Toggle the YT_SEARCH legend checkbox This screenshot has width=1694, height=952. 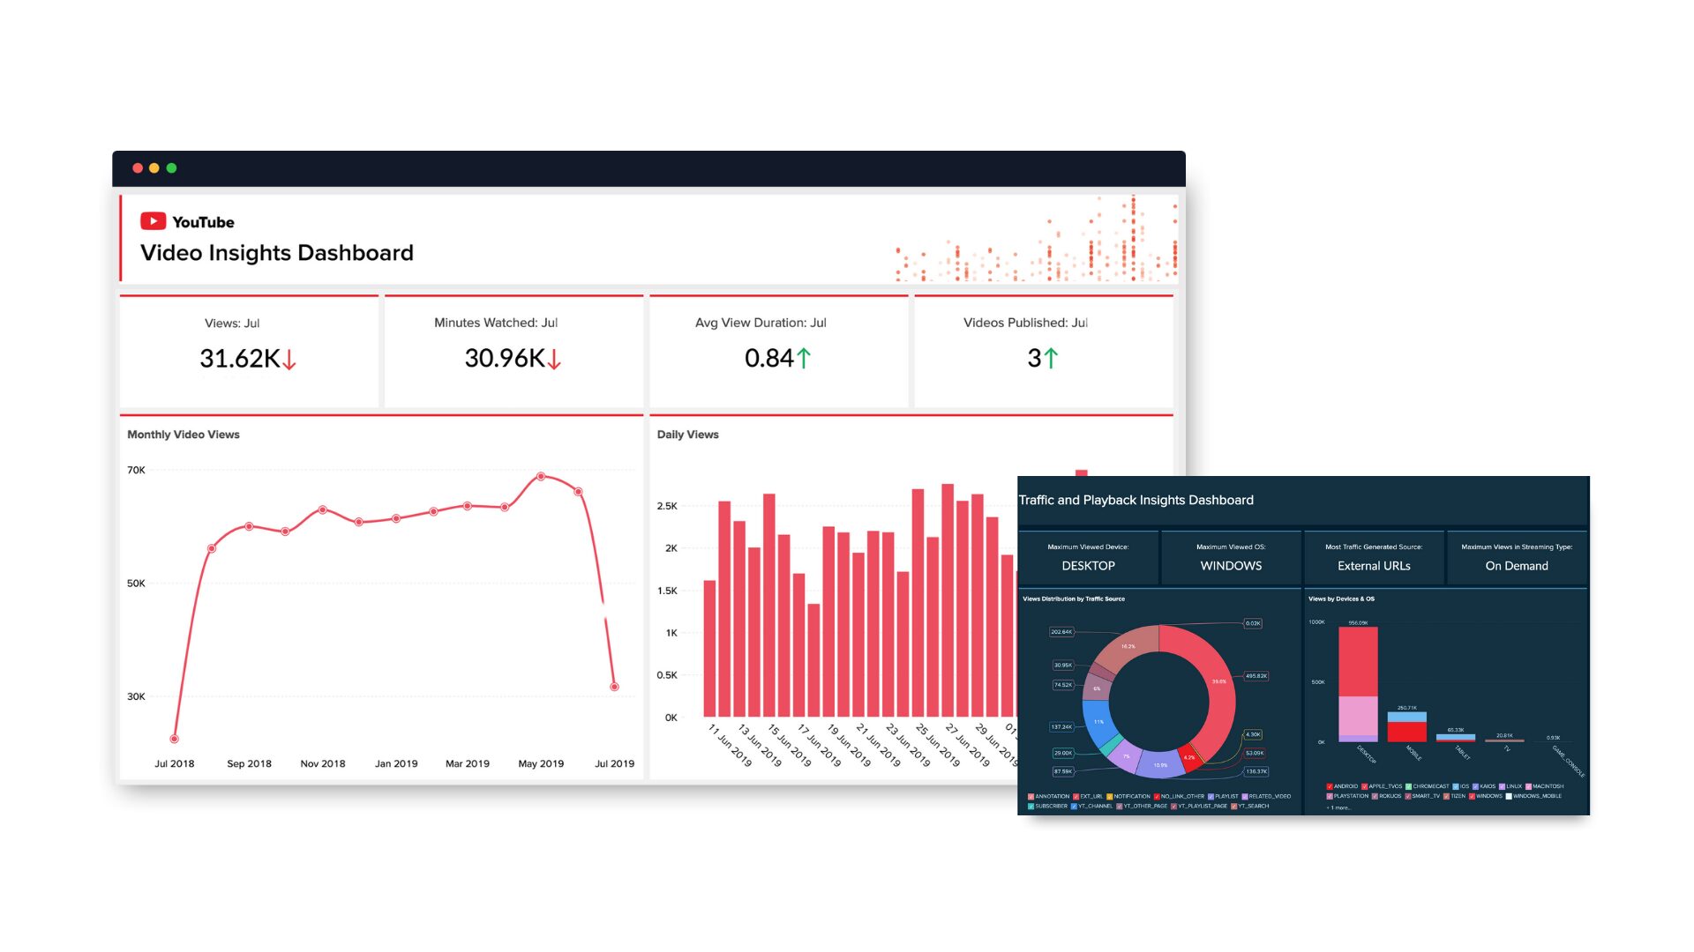point(1233,806)
